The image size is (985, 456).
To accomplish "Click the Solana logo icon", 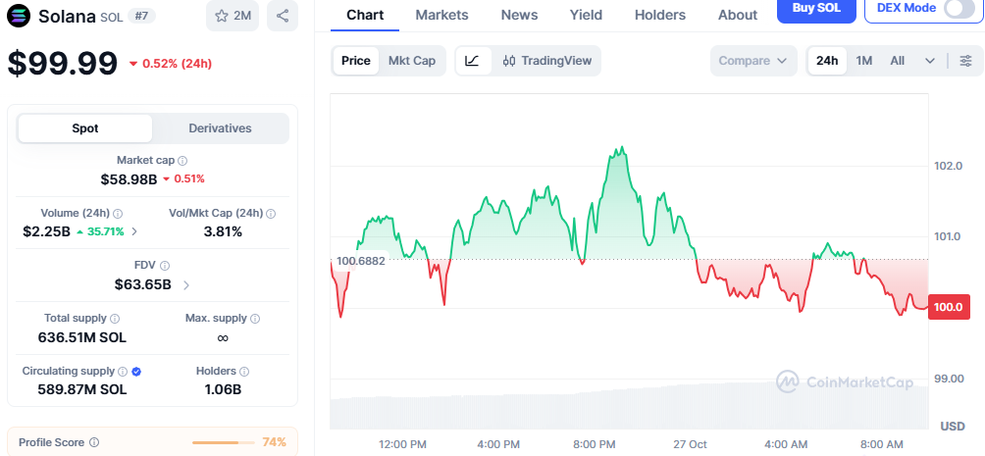I will pyautogui.click(x=19, y=16).
